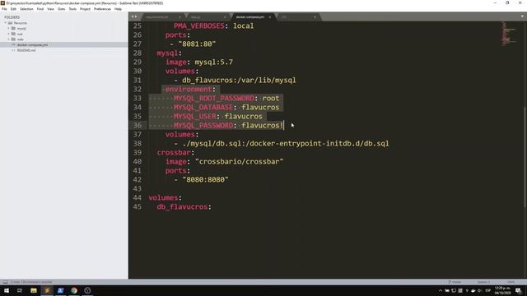Image resolution: width=527 pixels, height=296 pixels.
Task: Close the first editor tab
Action: point(180,16)
